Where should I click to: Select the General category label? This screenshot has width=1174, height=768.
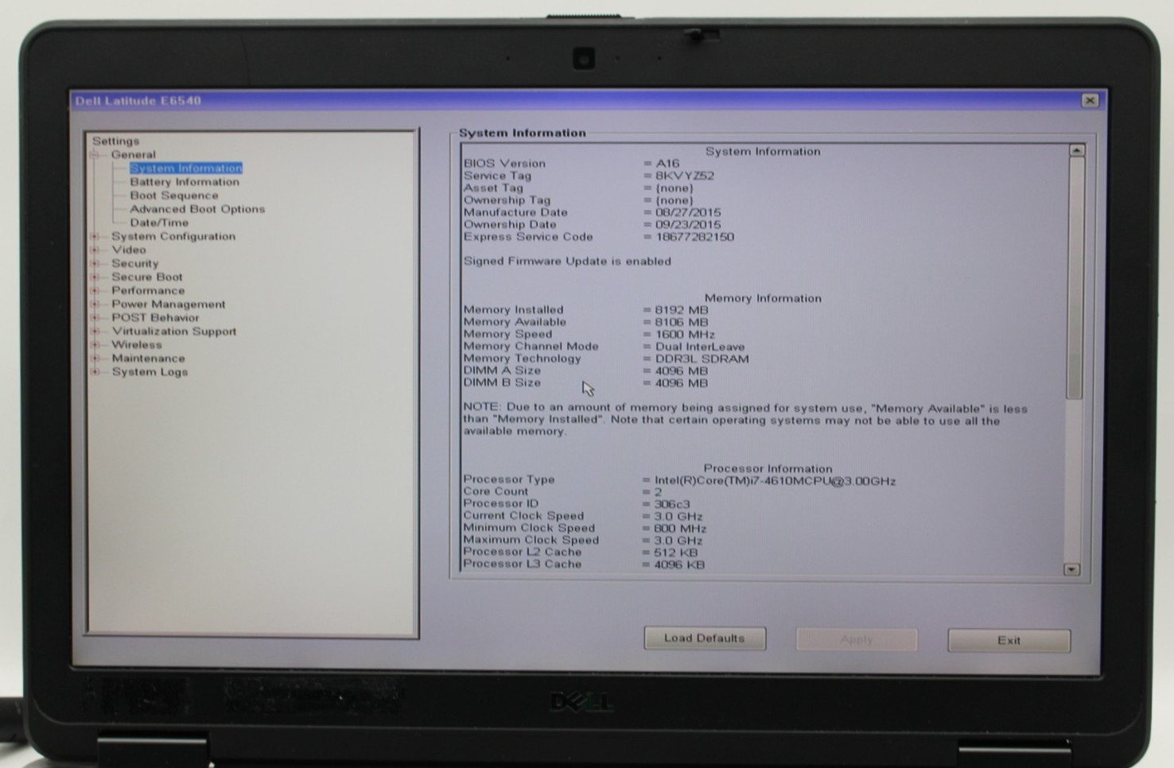(x=134, y=154)
